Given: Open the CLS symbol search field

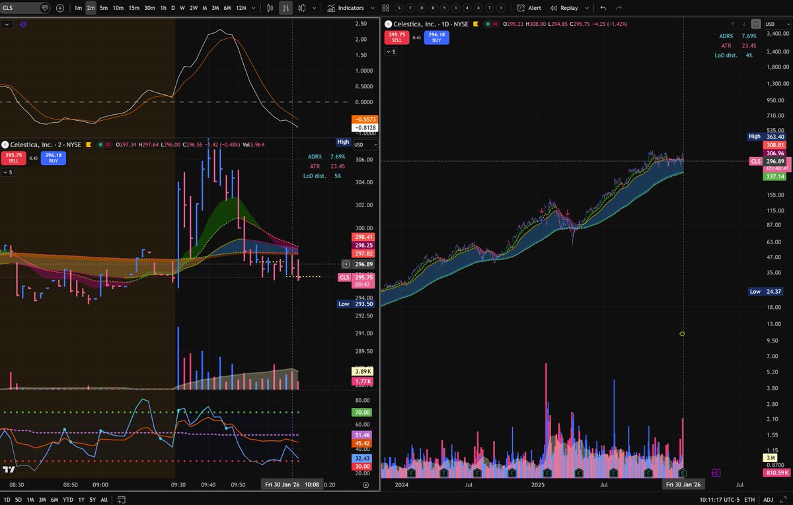Looking at the screenshot, I should [x=25, y=8].
